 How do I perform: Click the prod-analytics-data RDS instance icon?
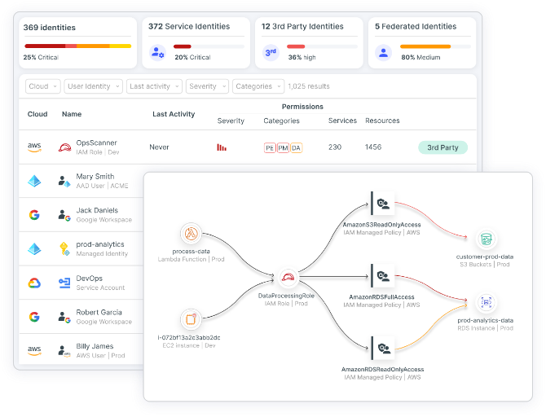(x=485, y=302)
